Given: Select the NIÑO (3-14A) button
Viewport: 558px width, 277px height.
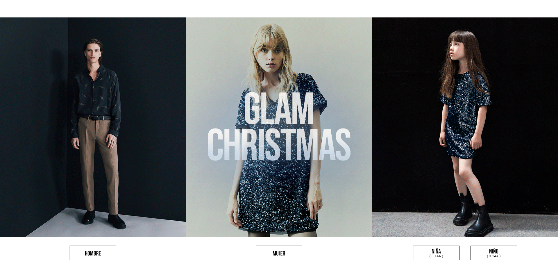Looking at the screenshot, I should pyautogui.click(x=493, y=253).
